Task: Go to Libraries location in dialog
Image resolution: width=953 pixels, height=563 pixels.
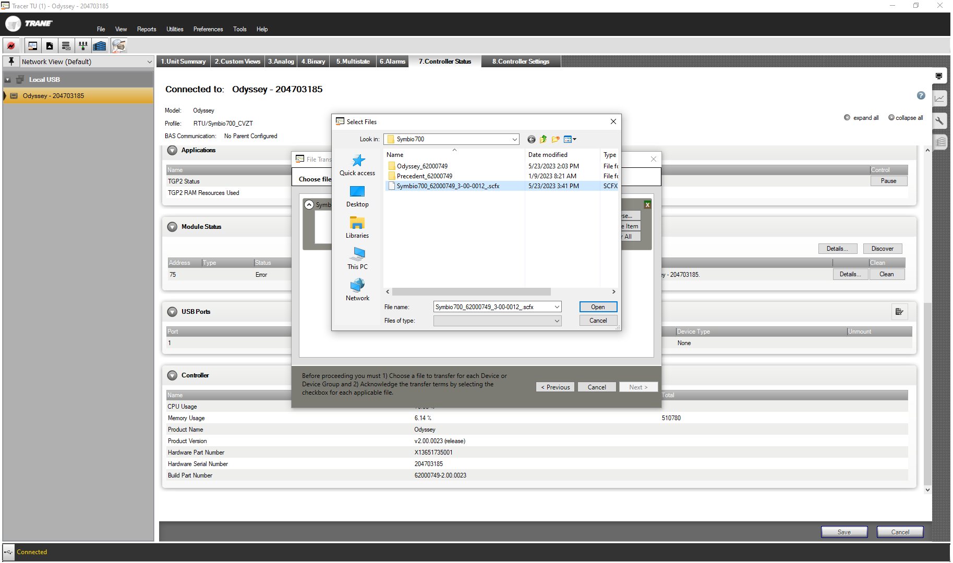Action: 357,228
